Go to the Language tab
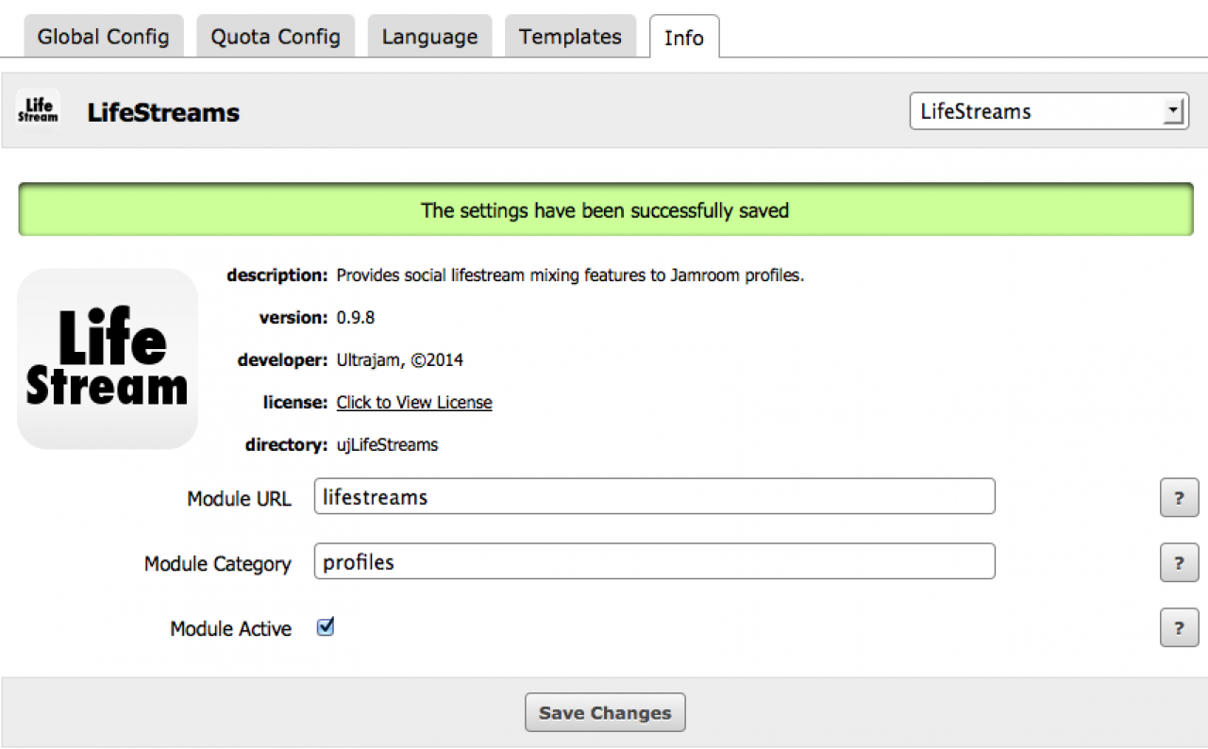This screenshot has height=749, width=1208. click(x=429, y=37)
